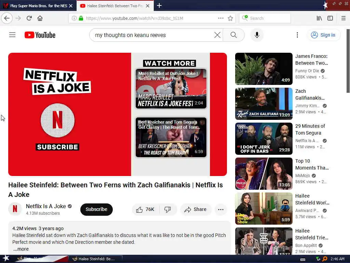Submit search with magnifier button

(x=234, y=35)
